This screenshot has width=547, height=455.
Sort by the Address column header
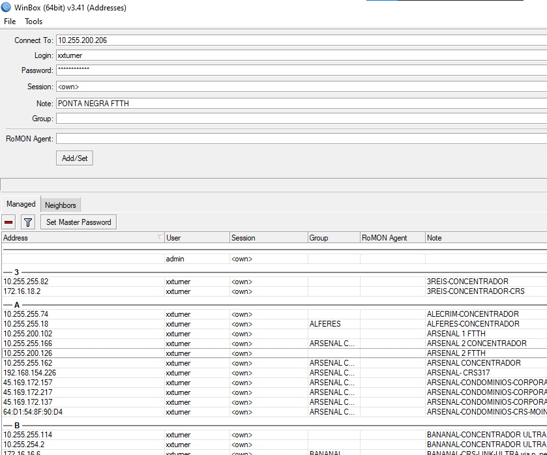point(83,238)
